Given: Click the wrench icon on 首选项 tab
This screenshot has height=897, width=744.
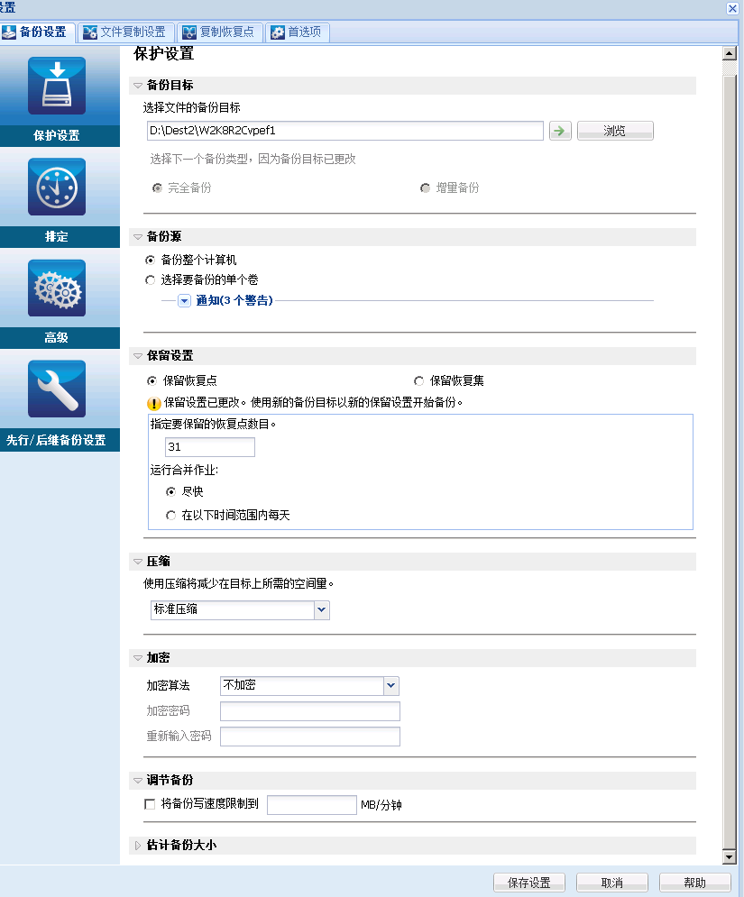Looking at the screenshot, I should (279, 32).
